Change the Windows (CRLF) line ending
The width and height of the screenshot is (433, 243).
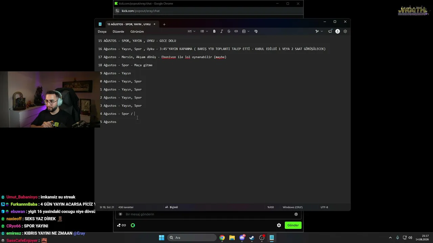(292, 207)
